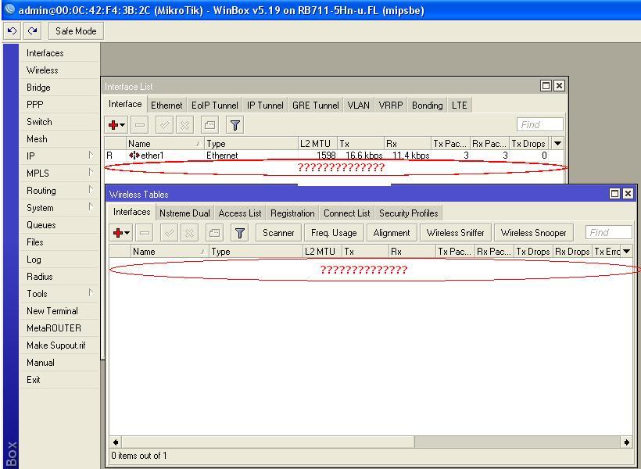Click the Find input field in Wireless Tables

pos(608,231)
